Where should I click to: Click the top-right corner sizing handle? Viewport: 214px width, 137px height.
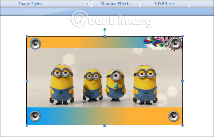pyautogui.click(x=182, y=36)
